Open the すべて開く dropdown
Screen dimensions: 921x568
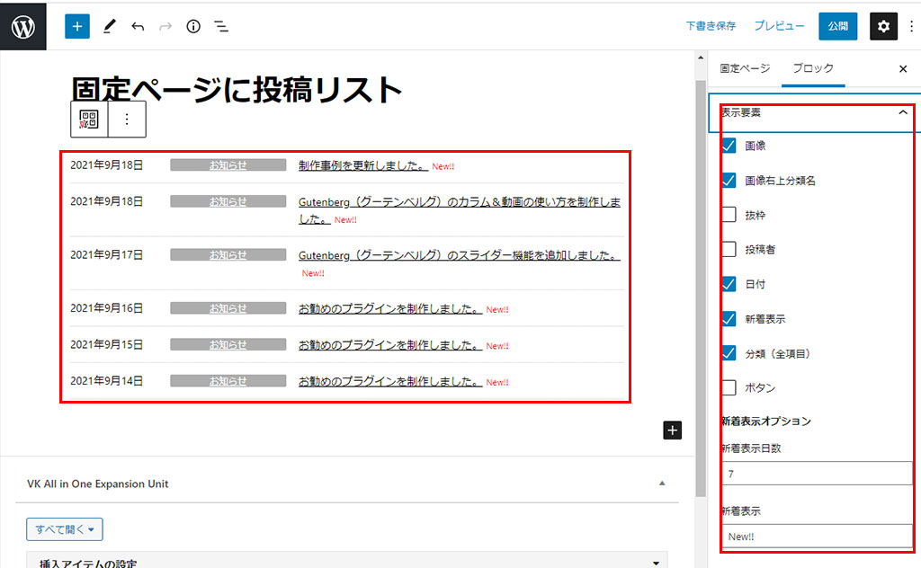(x=65, y=528)
